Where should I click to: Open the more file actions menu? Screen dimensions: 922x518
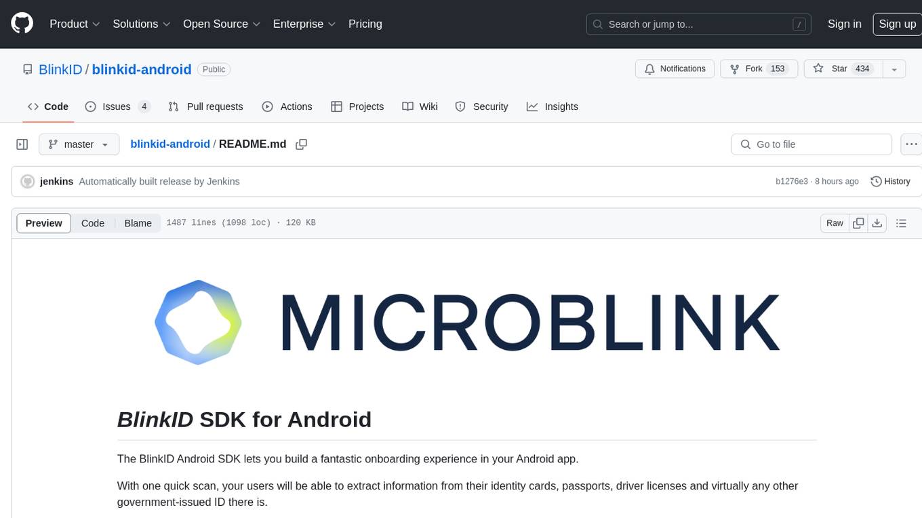911,144
